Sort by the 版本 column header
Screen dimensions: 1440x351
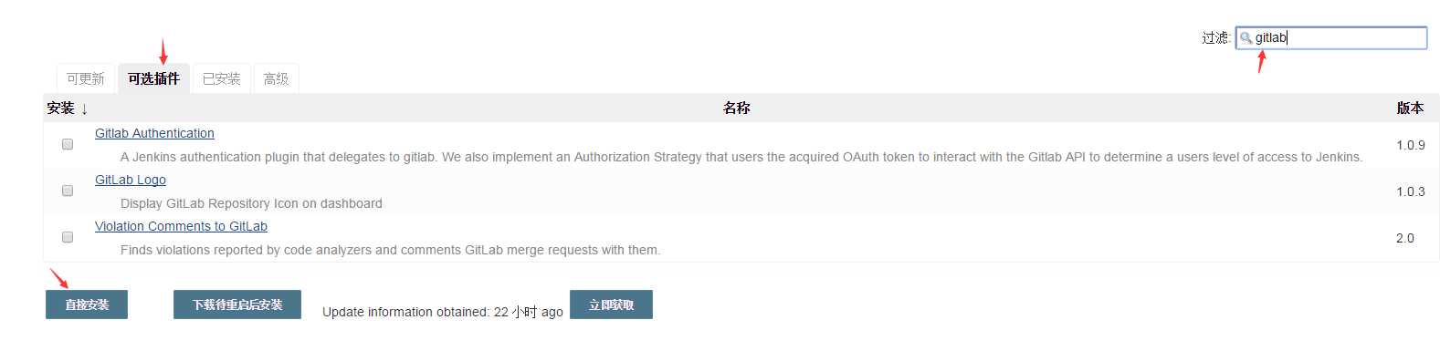pos(1410,108)
